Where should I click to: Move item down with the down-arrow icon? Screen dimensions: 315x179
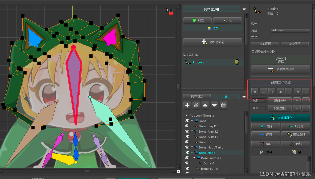pos(214,105)
